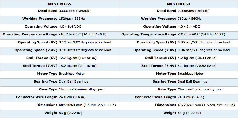
Task: Click the HBL669 Stall Torque (7.4V) label
Action: 159,66
